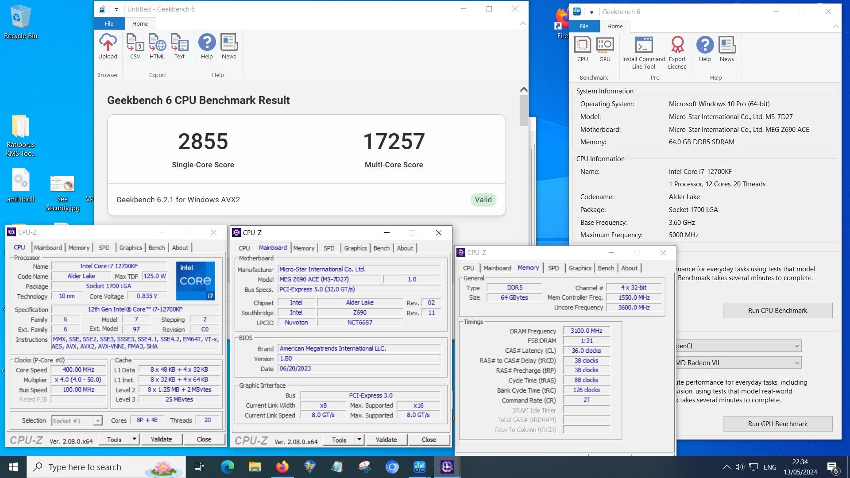Open the AMD Radeon VII device dropdown
850x478 pixels.
tap(739, 362)
